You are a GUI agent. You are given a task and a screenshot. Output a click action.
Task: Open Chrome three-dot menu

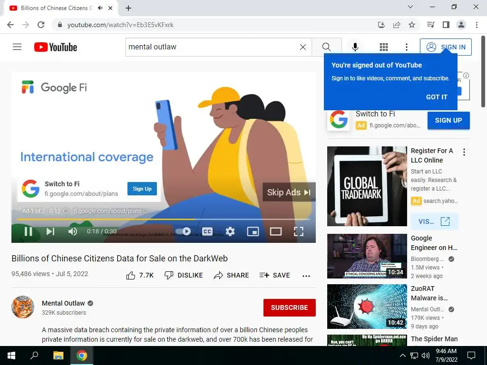click(477, 25)
